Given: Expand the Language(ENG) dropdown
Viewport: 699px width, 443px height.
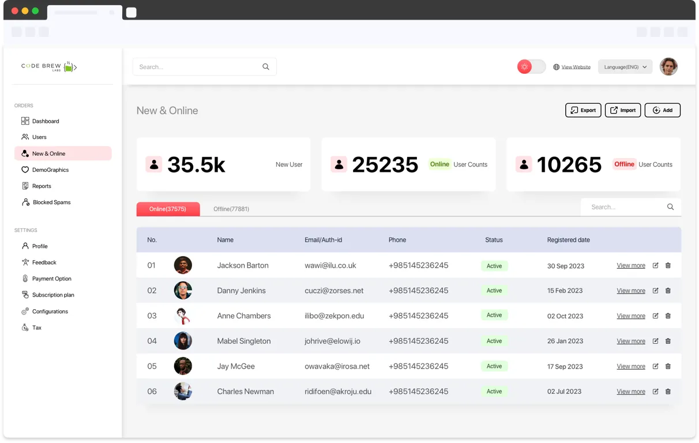Looking at the screenshot, I should [x=625, y=67].
